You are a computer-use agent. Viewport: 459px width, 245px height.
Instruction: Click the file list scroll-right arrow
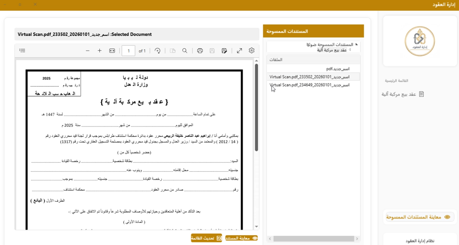tap(357, 239)
